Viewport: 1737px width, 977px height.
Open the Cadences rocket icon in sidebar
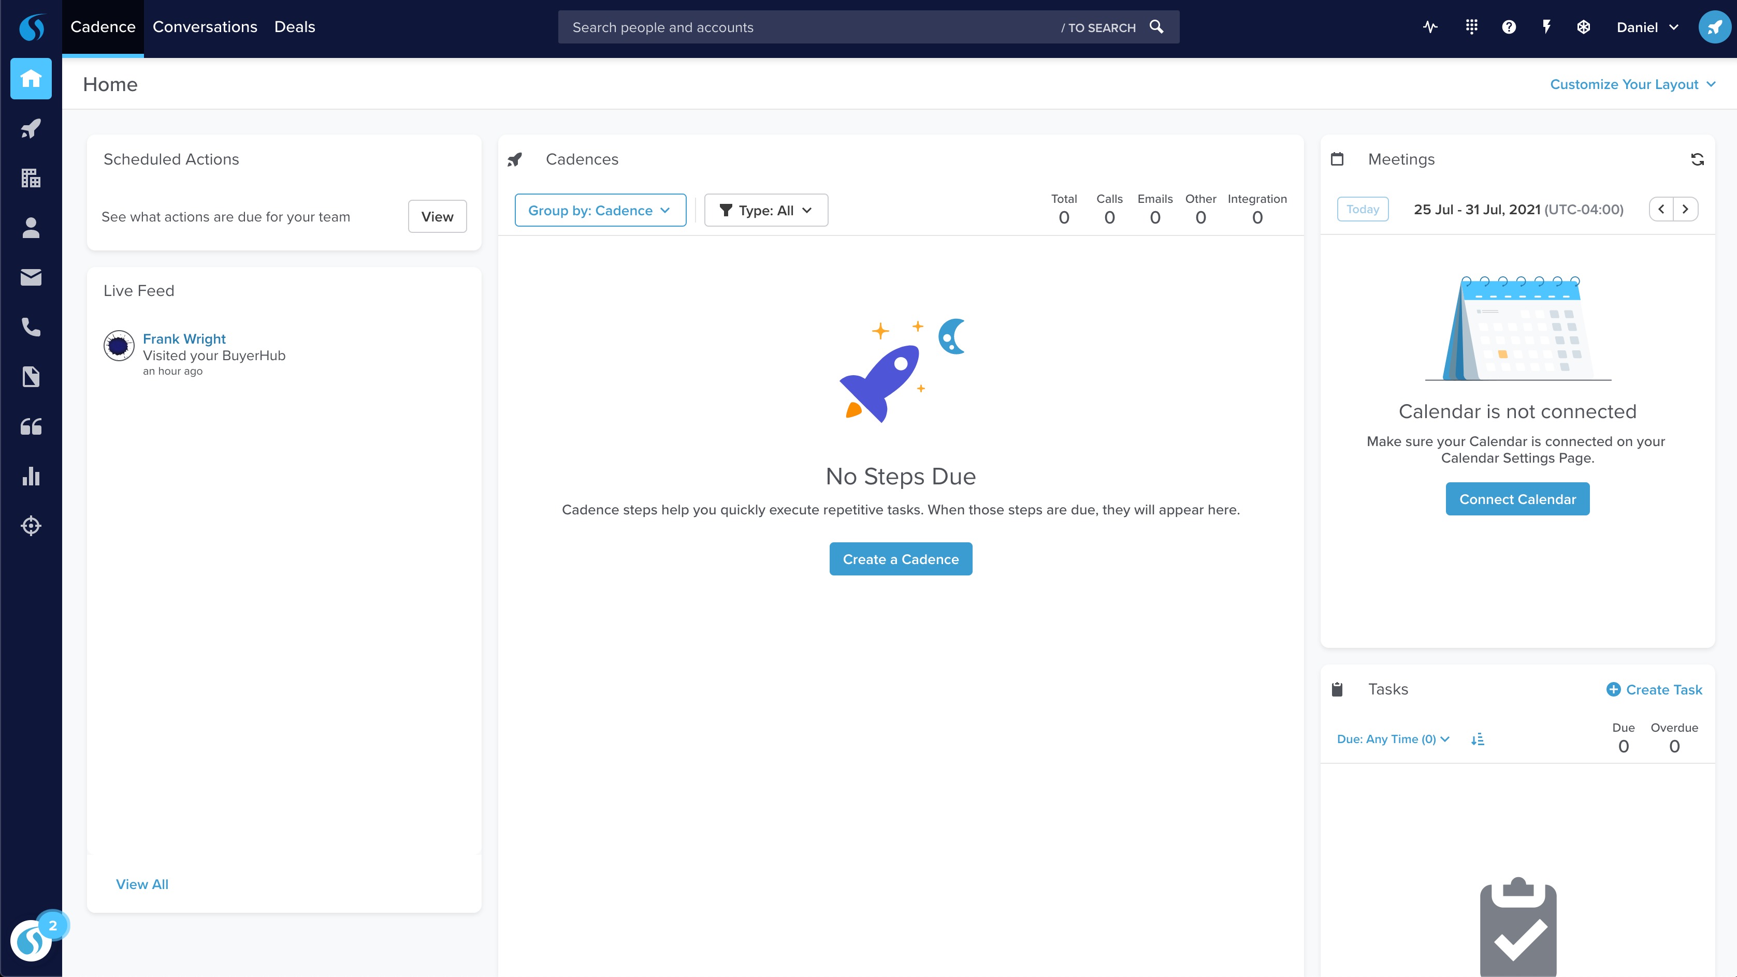31,129
